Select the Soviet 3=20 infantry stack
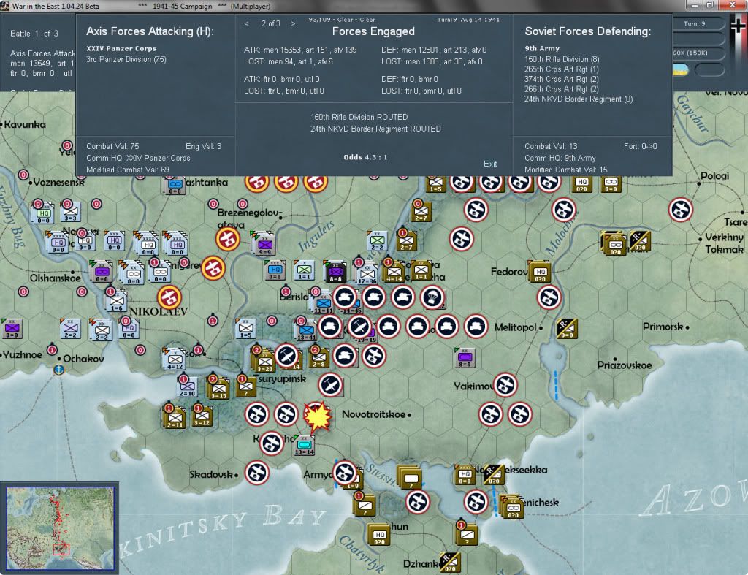Image resolution: width=748 pixels, height=575 pixels. [264, 362]
